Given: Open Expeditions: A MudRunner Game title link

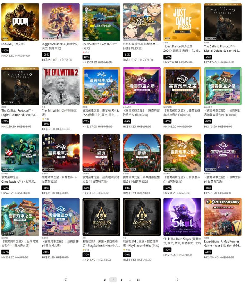Looking at the screenshot, I should pyautogui.click(x=222, y=244).
